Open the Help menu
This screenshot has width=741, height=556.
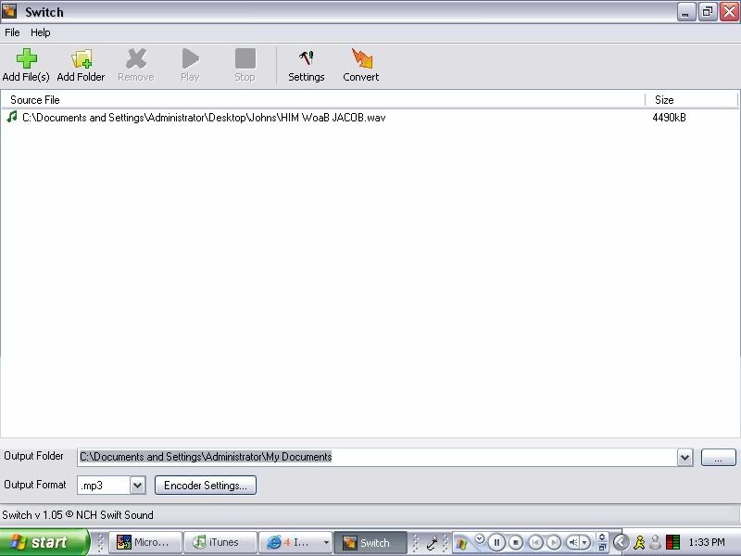pos(41,32)
